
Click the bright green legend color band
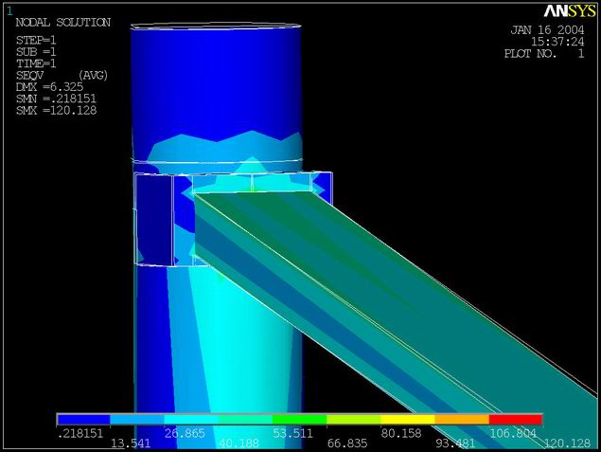coord(299,420)
